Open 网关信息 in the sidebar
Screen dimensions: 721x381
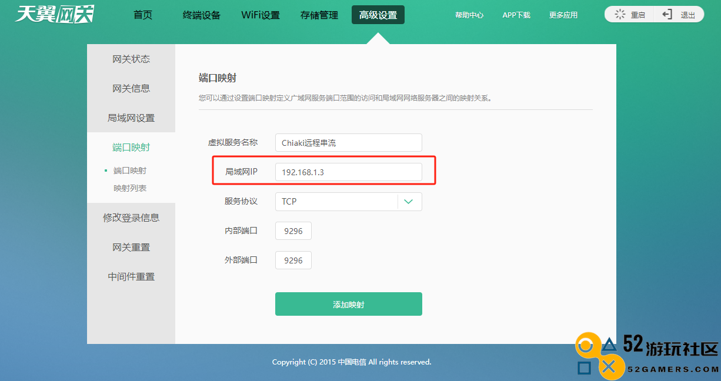pyautogui.click(x=131, y=88)
